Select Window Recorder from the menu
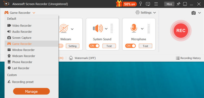Screen dimensions: 204x98 [31, 50]
